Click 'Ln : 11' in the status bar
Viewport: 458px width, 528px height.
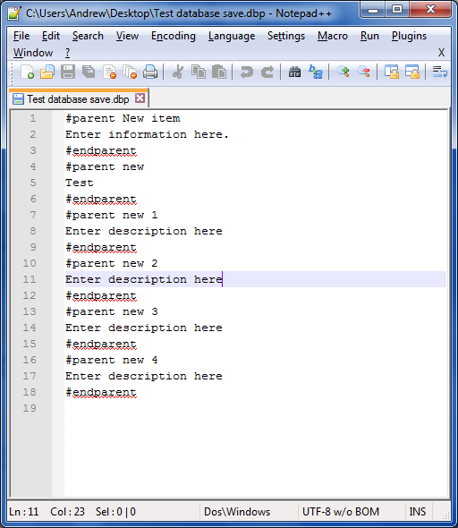[23, 512]
